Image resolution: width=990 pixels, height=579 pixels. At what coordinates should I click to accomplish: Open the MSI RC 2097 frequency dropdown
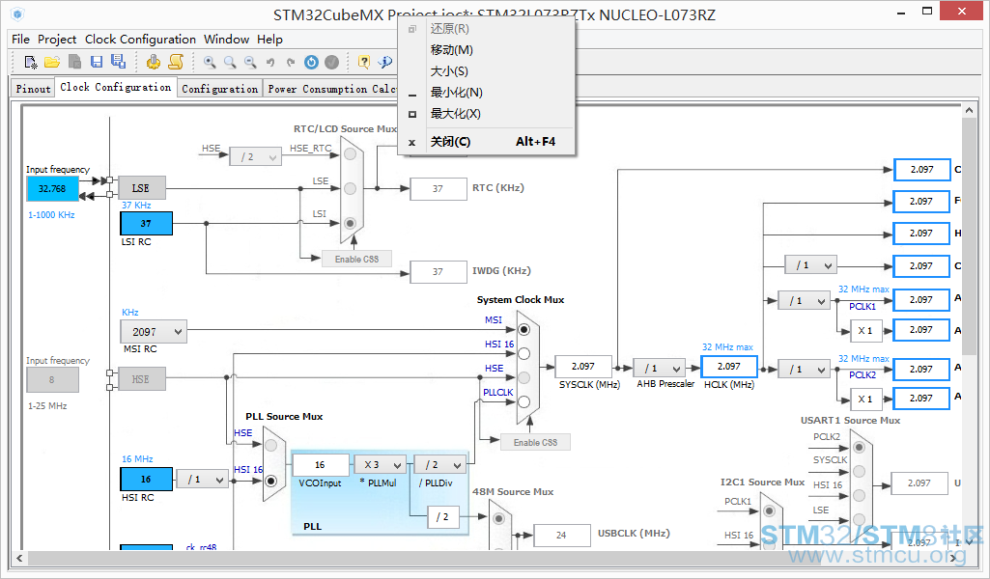[154, 332]
